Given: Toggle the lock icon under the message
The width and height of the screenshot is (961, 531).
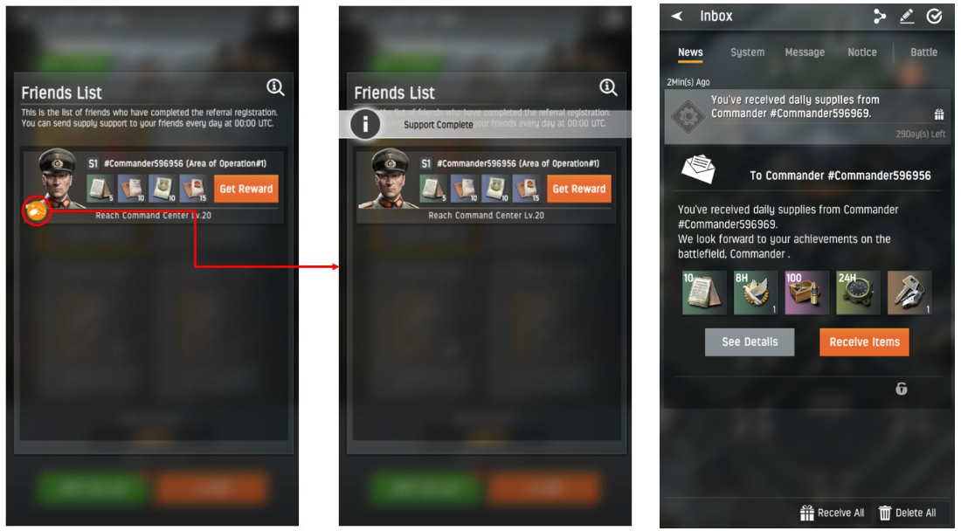Looking at the screenshot, I should (901, 389).
